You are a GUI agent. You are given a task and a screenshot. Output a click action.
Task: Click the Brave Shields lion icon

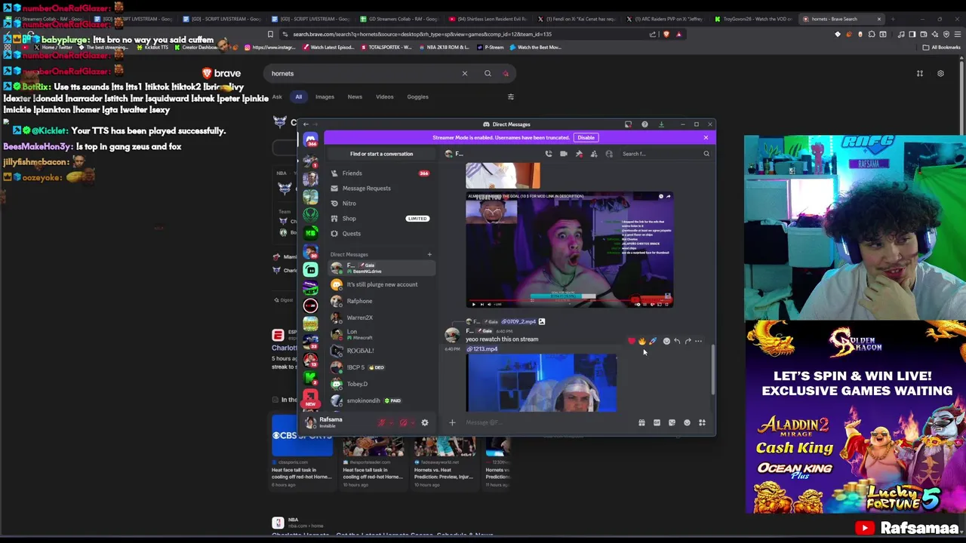click(x=666, y=34)
